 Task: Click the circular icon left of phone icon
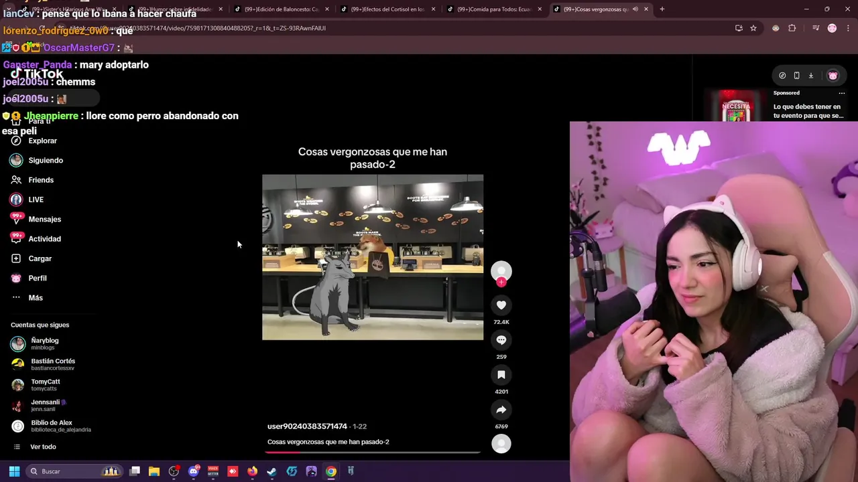(x=782, y=76)
